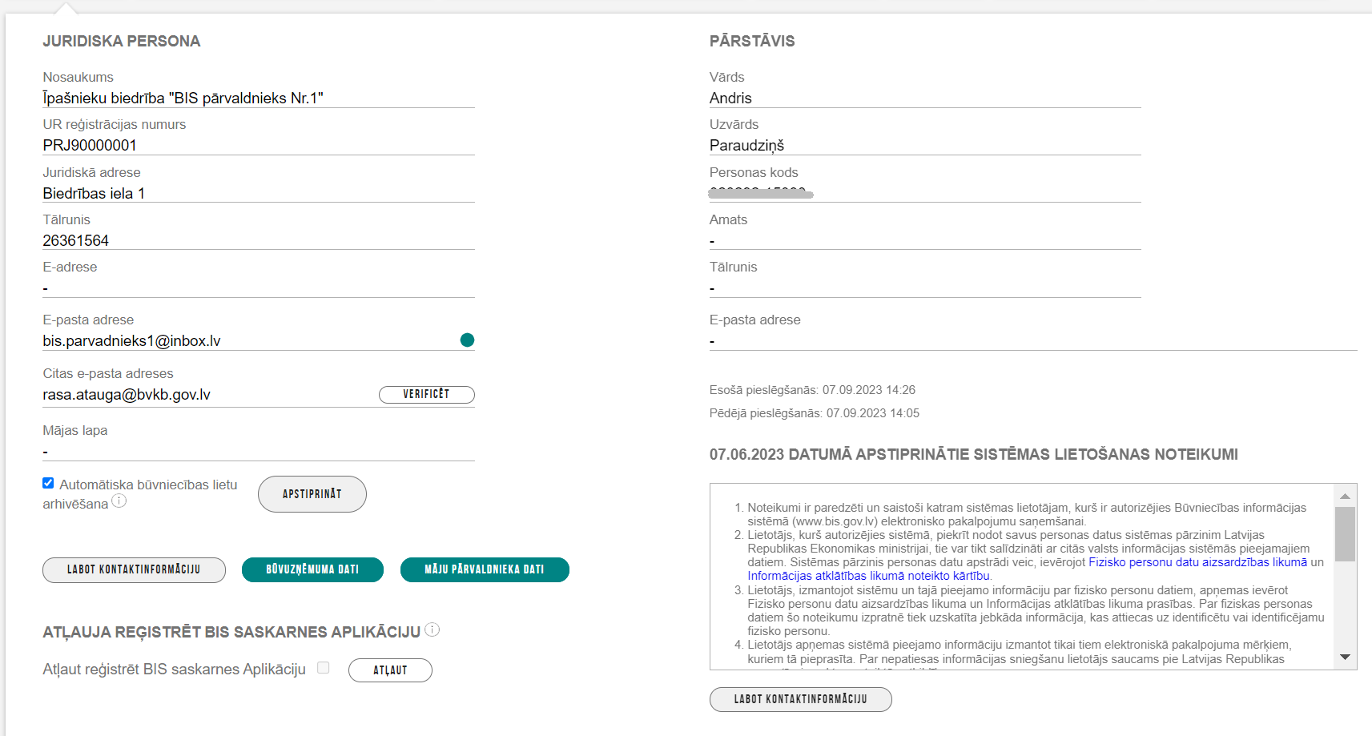The image size is (1372, 736).
Task: Click Esošā pieslēgšanās timestamp line
Action: pyautogui.click(x=812, y=390)
